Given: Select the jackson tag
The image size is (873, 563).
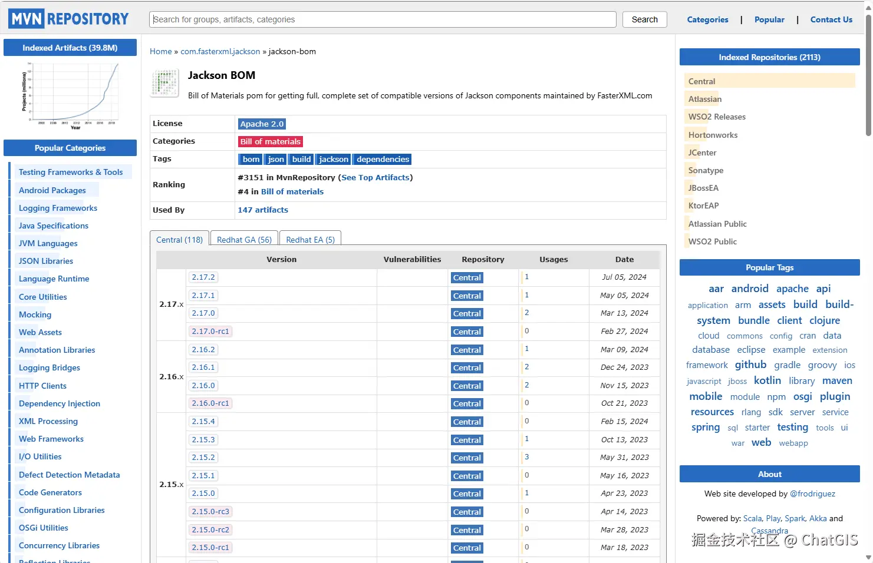Looking at the screenshot, I should 334,160.
